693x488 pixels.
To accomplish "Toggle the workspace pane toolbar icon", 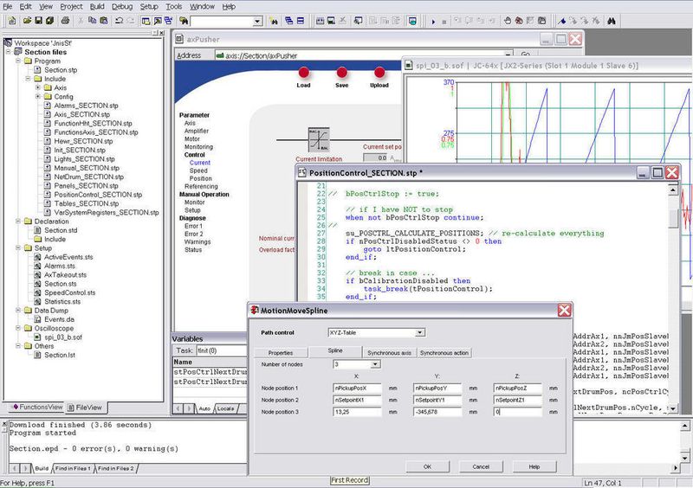I will pos(146,20).
